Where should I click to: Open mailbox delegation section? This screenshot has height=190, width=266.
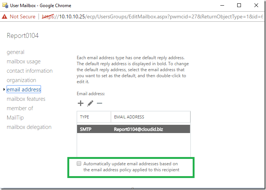29,127
